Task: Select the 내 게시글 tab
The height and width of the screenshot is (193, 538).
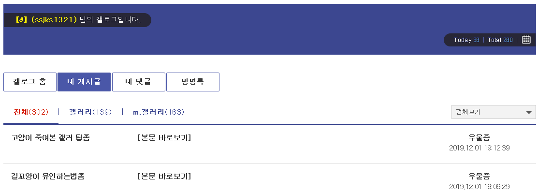Action: (x=84, y=82)
